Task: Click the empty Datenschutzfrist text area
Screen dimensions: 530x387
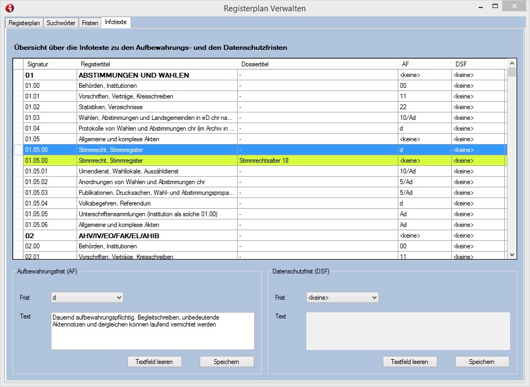Action: point(408,331)
